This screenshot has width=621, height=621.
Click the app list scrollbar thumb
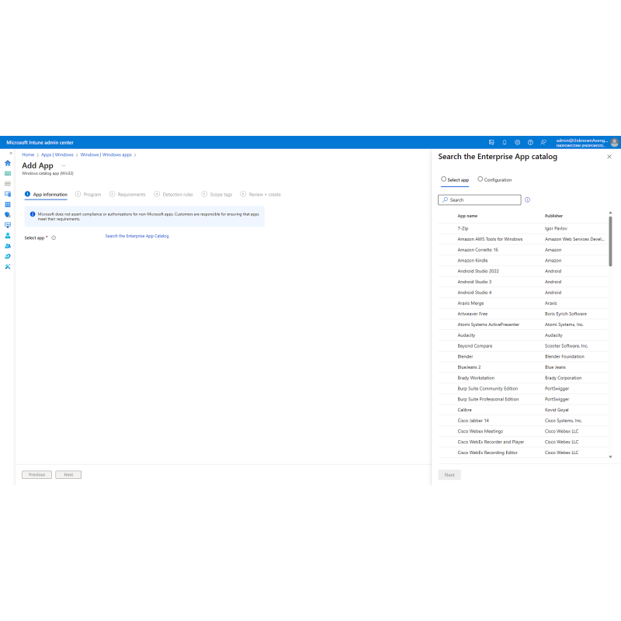pyautogui.click(x=610, y=241)
